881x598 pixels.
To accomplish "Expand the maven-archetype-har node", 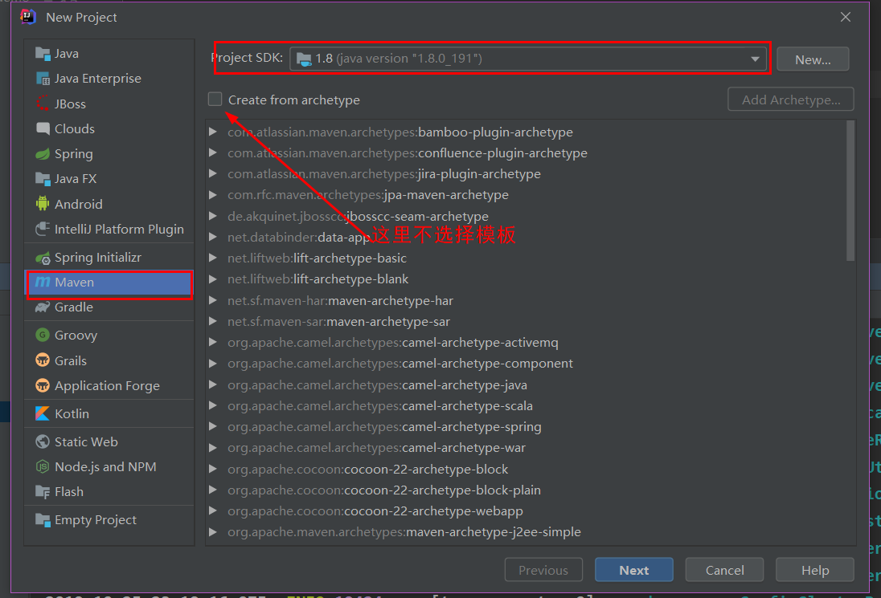I will click(x=213, y=300).
